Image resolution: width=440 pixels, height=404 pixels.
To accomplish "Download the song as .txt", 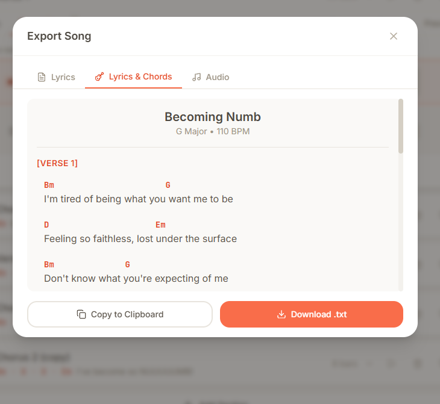I will click(x=311, y=314).
